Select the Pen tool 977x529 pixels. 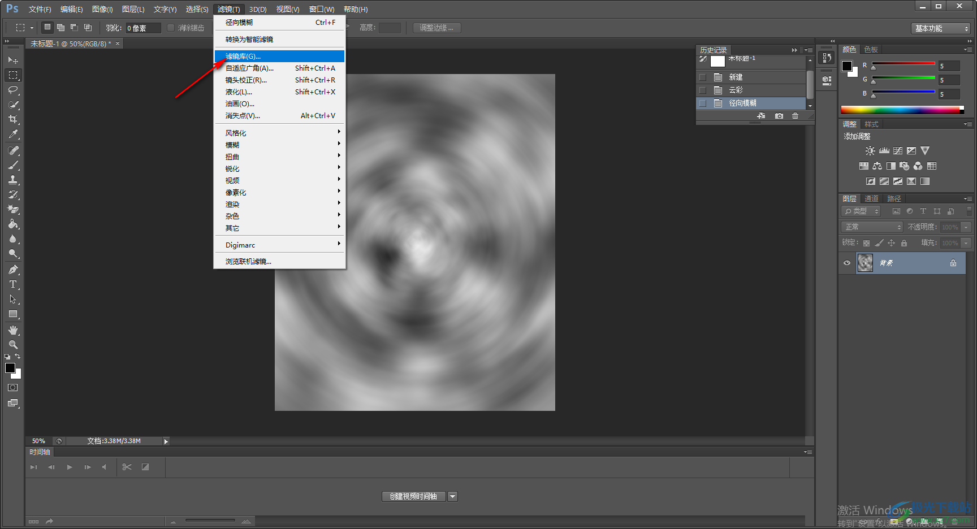[13, 270]
